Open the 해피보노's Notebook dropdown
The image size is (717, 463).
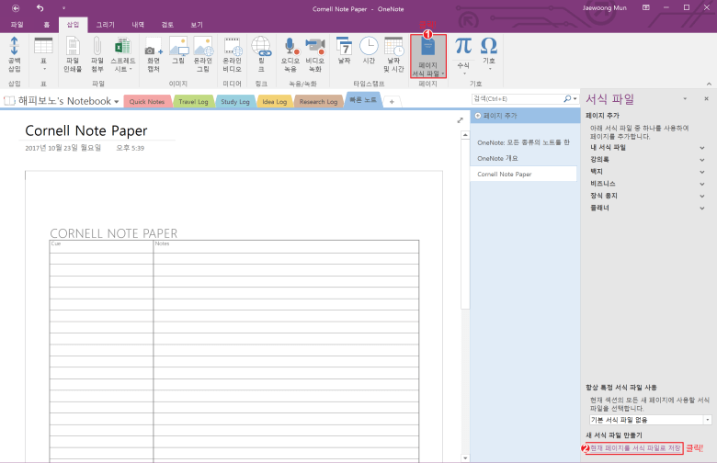116,101
